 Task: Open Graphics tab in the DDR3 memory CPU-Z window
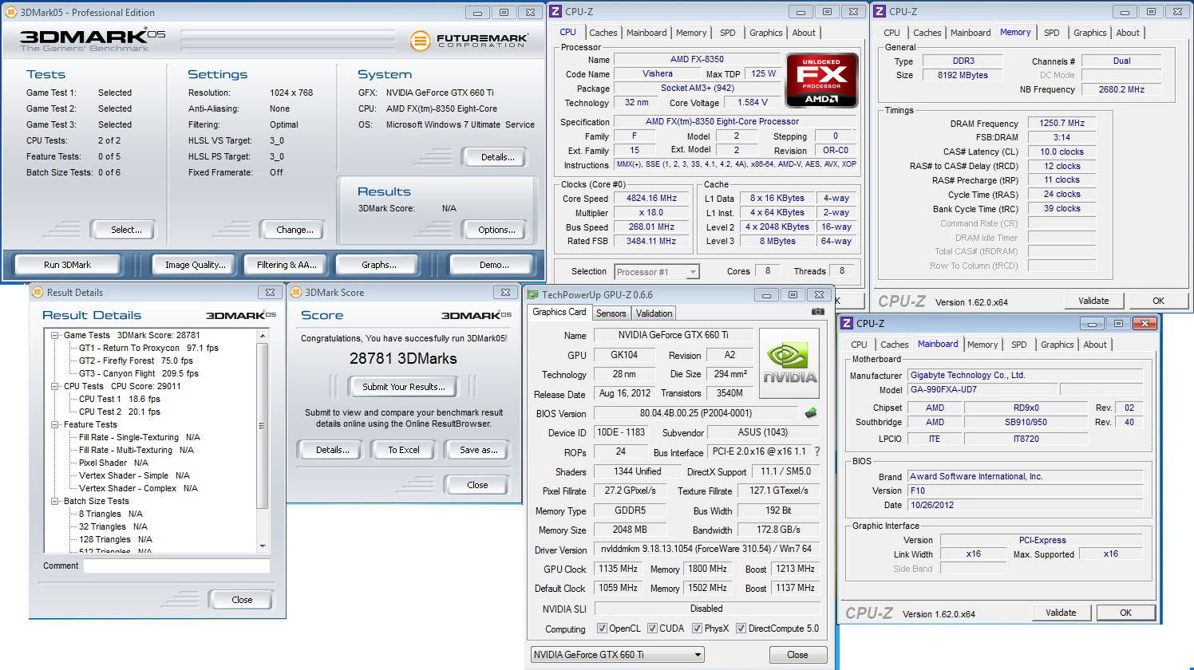point(1089,33)
